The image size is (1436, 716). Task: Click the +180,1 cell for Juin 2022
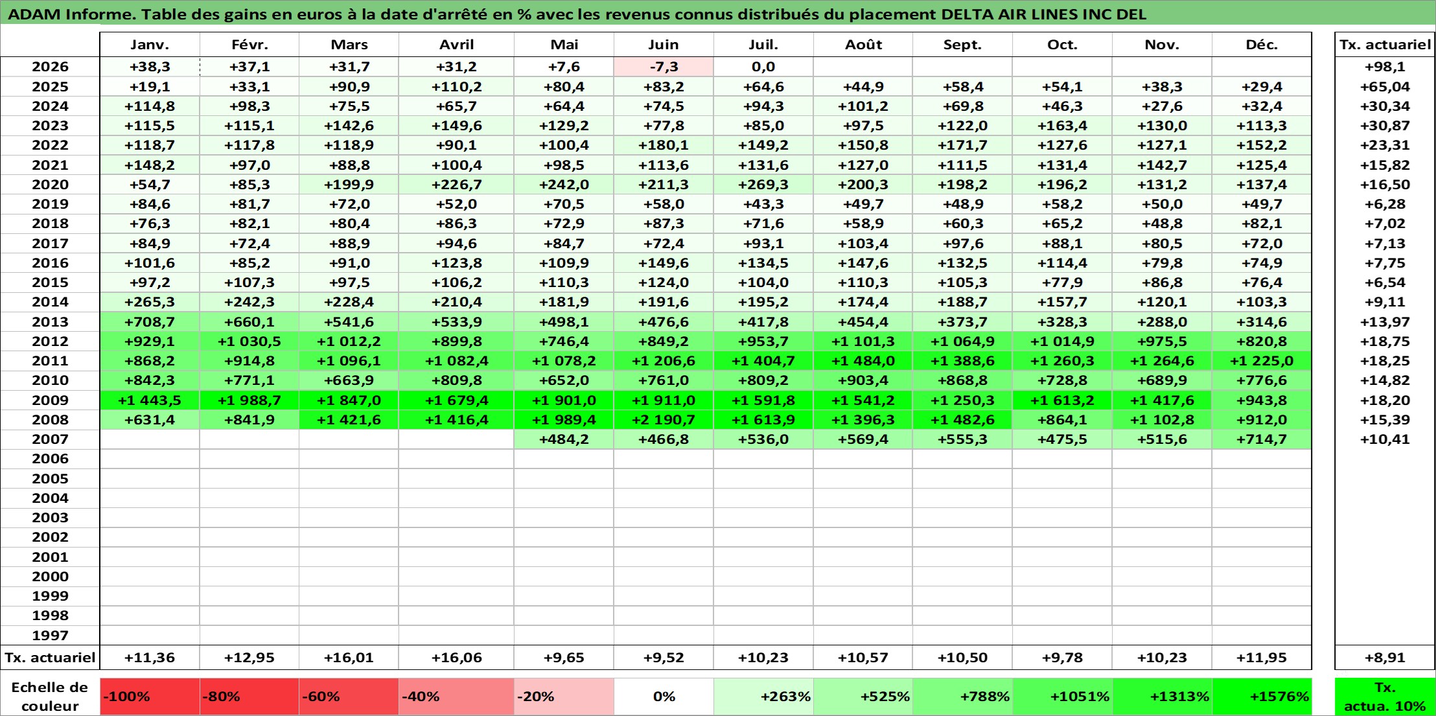664,145
